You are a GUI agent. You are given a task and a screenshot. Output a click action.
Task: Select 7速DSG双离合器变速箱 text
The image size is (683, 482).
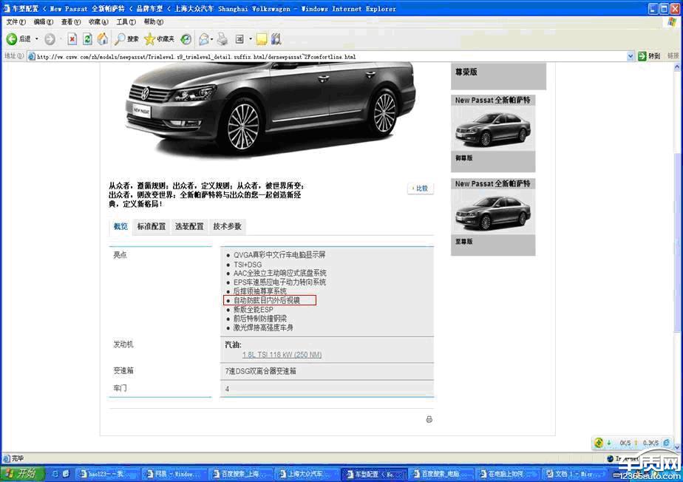[x=260, y=371]
